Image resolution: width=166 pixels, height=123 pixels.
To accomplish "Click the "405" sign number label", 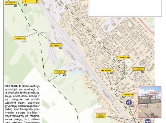I will click(132, 106).
